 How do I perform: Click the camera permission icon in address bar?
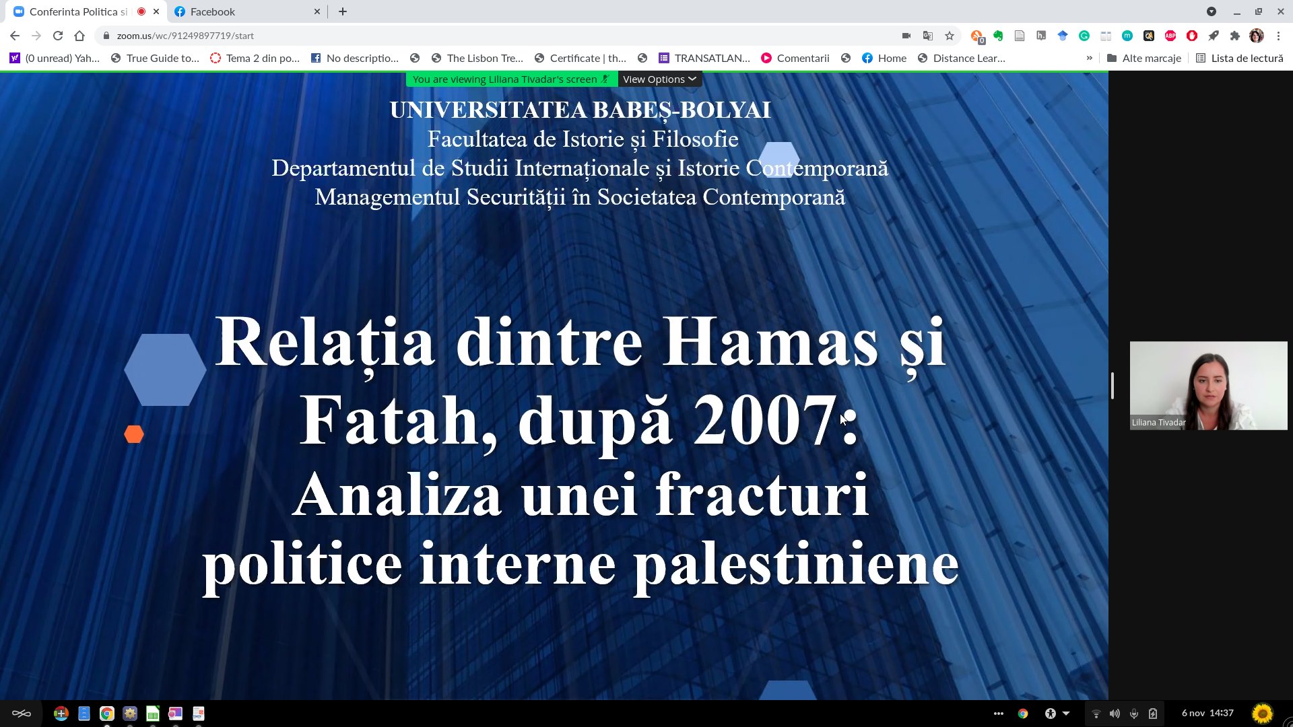906,36
